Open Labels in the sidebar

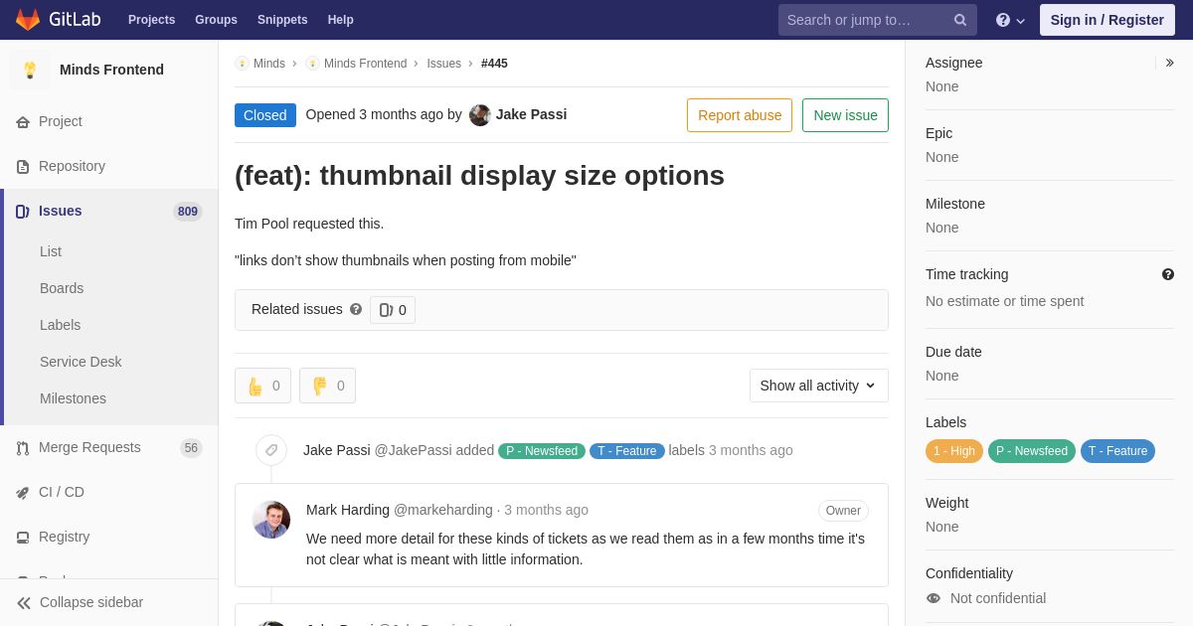(x=60, y=325)
